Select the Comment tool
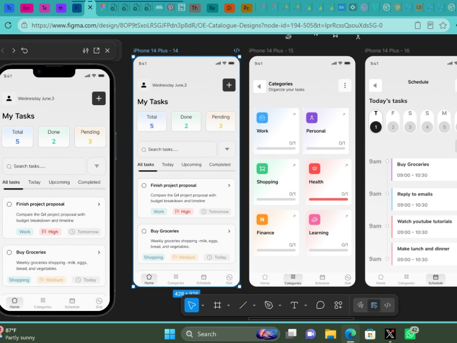Image resolution: width=457 pixels, height=343 pixels. click(320, 305)
